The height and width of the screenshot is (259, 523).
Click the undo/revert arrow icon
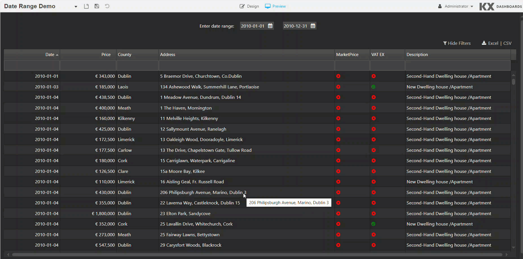pos(107,6)
